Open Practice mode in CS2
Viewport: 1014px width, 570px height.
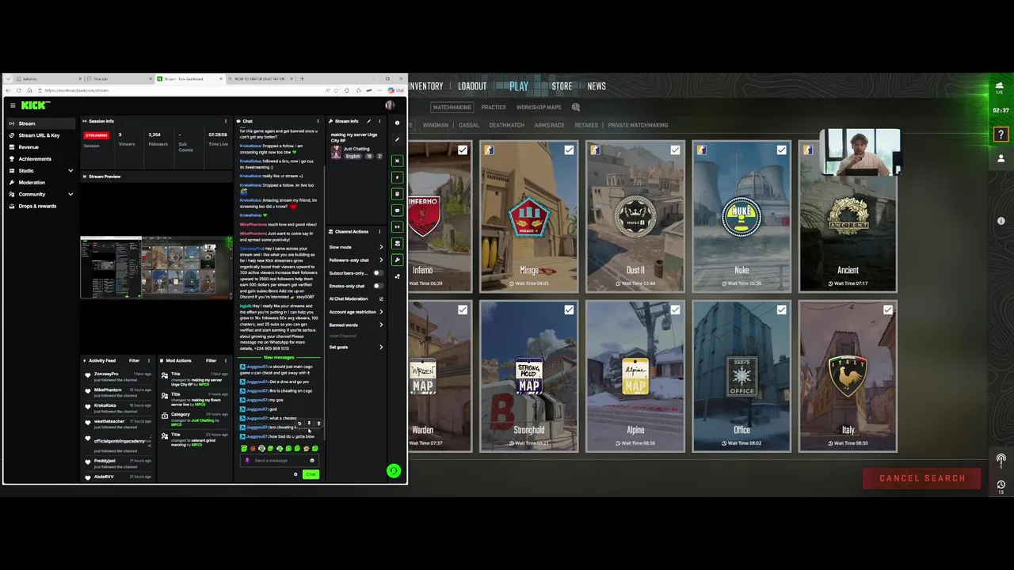point(494,108)
